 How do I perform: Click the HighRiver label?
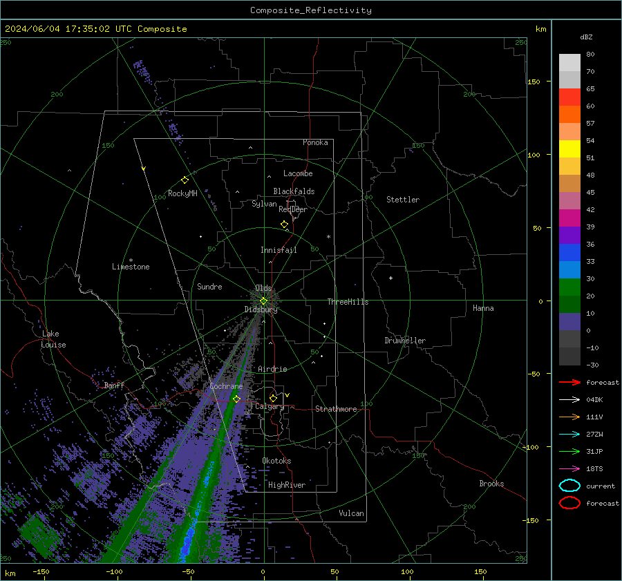(x=287, y=485)
